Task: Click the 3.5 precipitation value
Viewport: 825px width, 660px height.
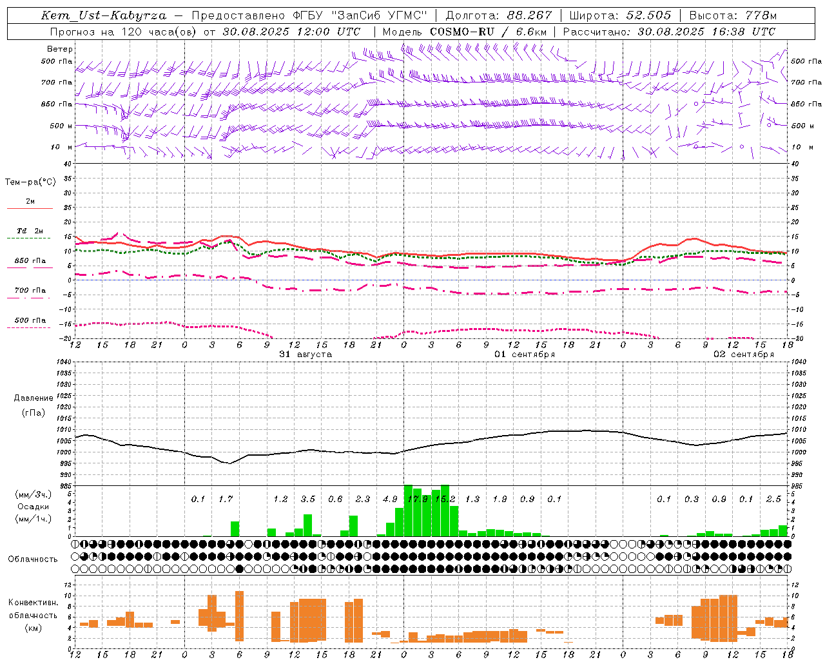Action: pos(308,499)
